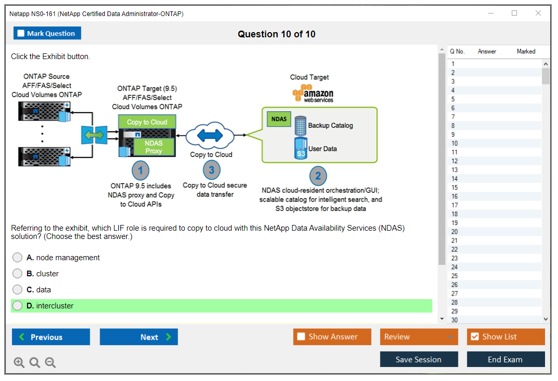
Task: Open the Review dropdown menu
Action: point(418,337)
